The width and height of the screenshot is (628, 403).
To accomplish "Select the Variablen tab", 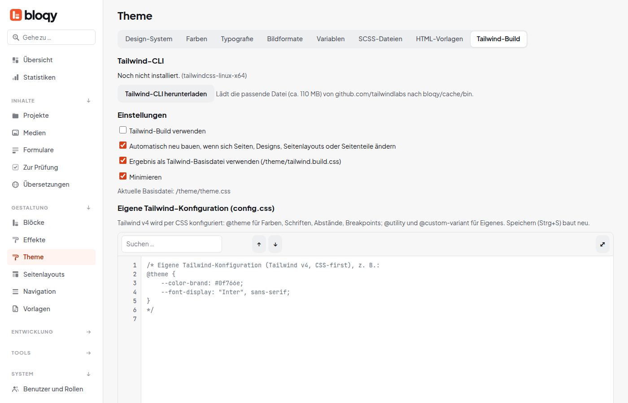I will click(x=331, y=39).
